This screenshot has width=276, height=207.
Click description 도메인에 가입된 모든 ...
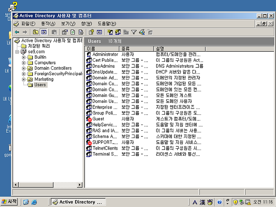(x=179, y=84)
